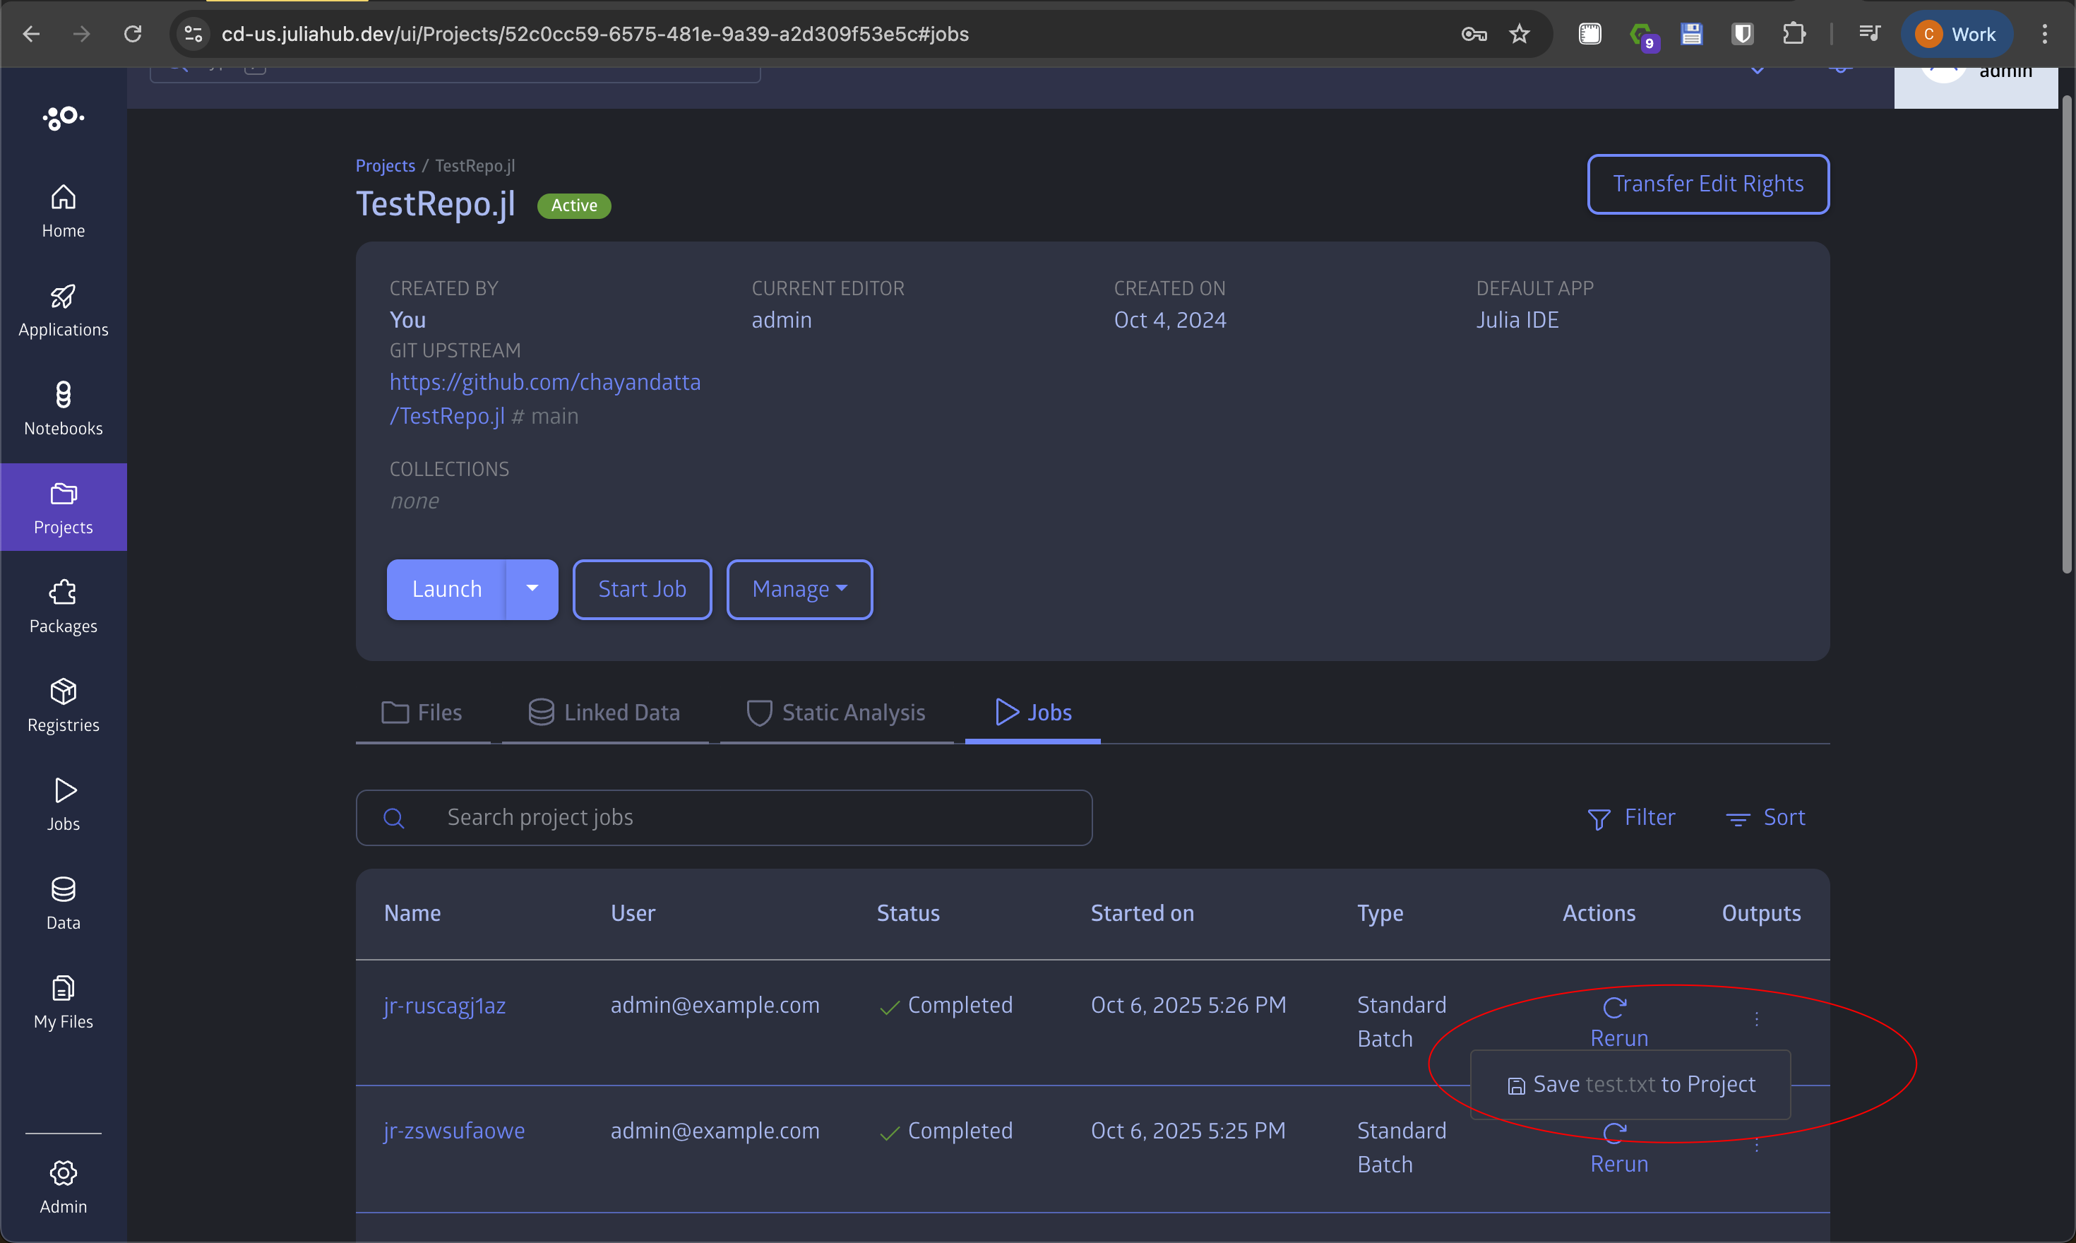The height and width of the screenshot is (1243, 2076).
Task: Click the Search project jobs field
Action: (x=724, y=816)
